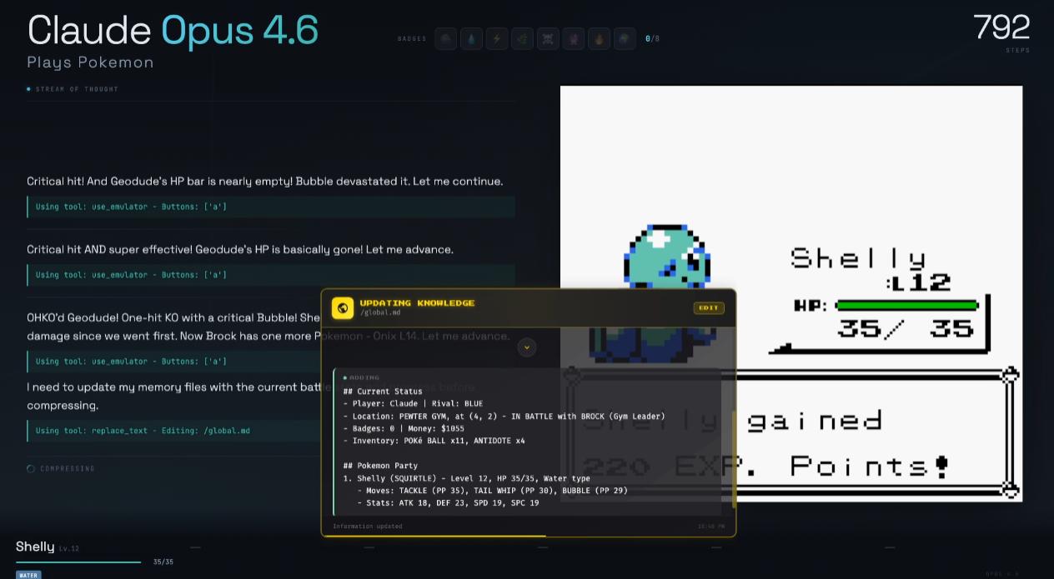Click the yellow globe icon in Updating Knowledge
The height and width of the screenshot is (579, 1054).
point(343,307)
